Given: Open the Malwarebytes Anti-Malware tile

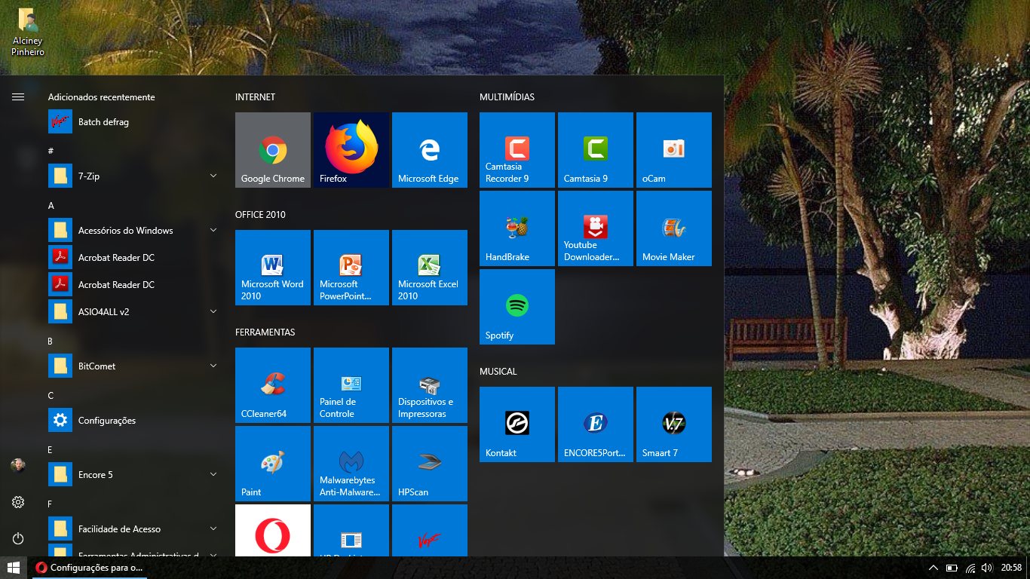Looking at the screenshot, I should (x=351, y=464).
